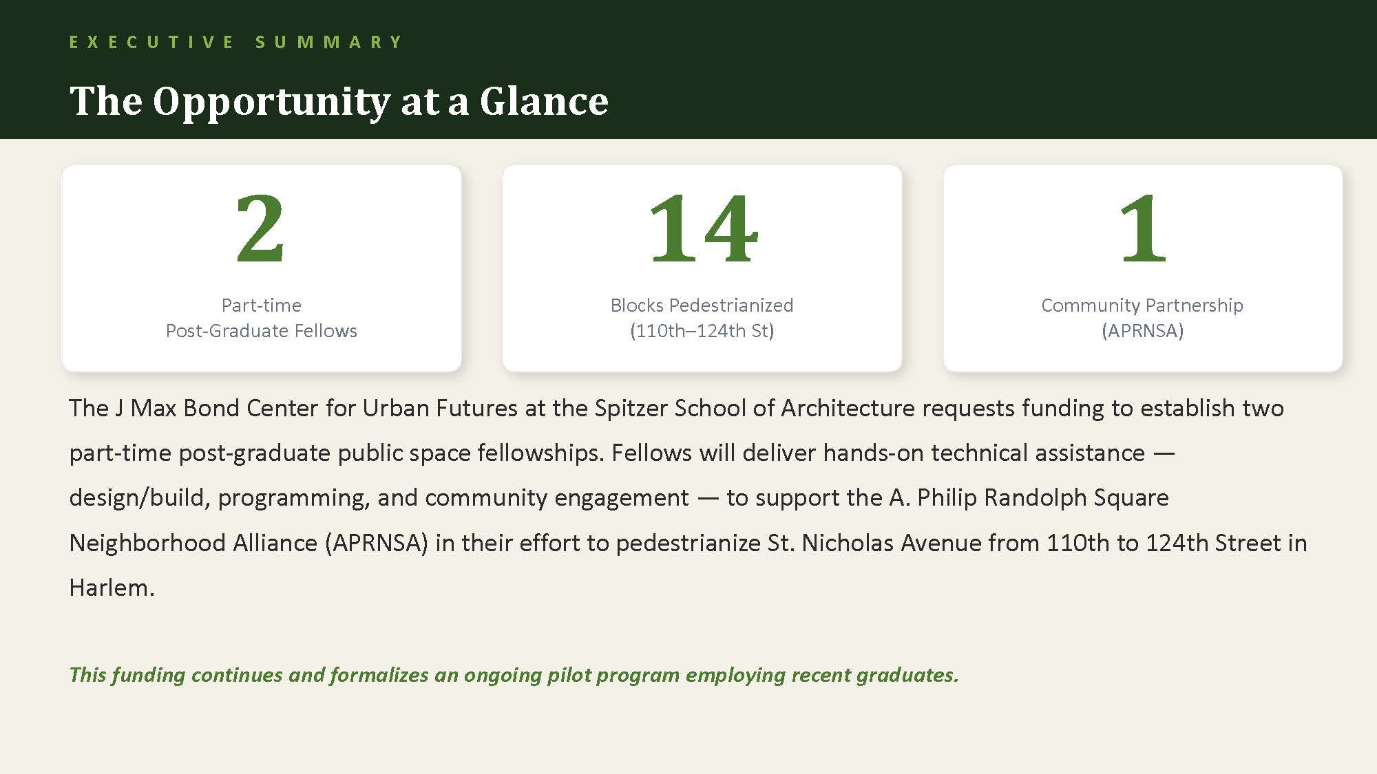Screen dimensions: 1377x774
Task: Click the 110th–124th St text in card
Action: pos(702,331)
